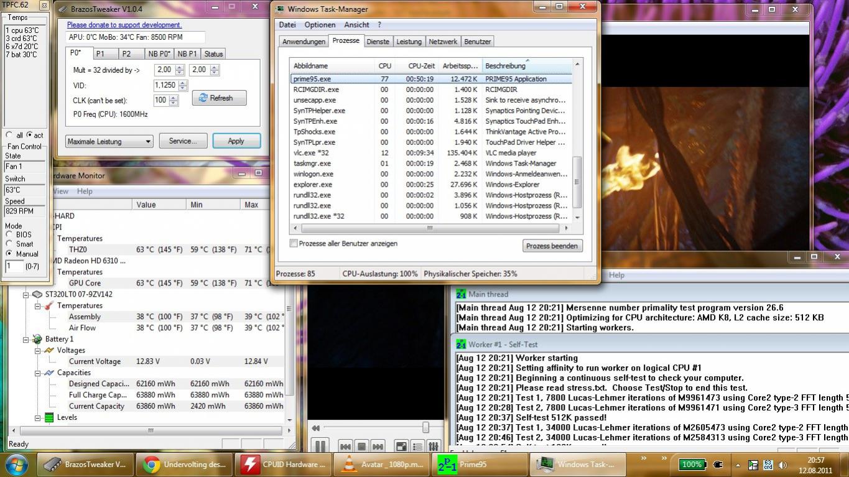Click manual fan level input field

pyautogui.click(x=14, y=266)
